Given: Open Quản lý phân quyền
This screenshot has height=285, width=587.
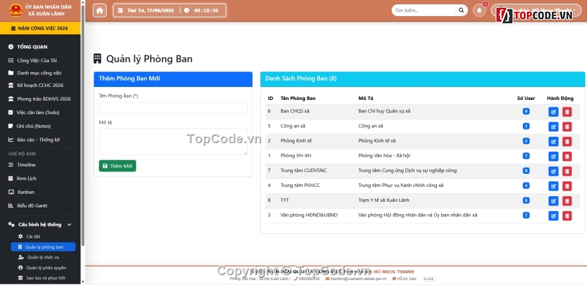Looking at the screenshot, I should click(43, 268).
